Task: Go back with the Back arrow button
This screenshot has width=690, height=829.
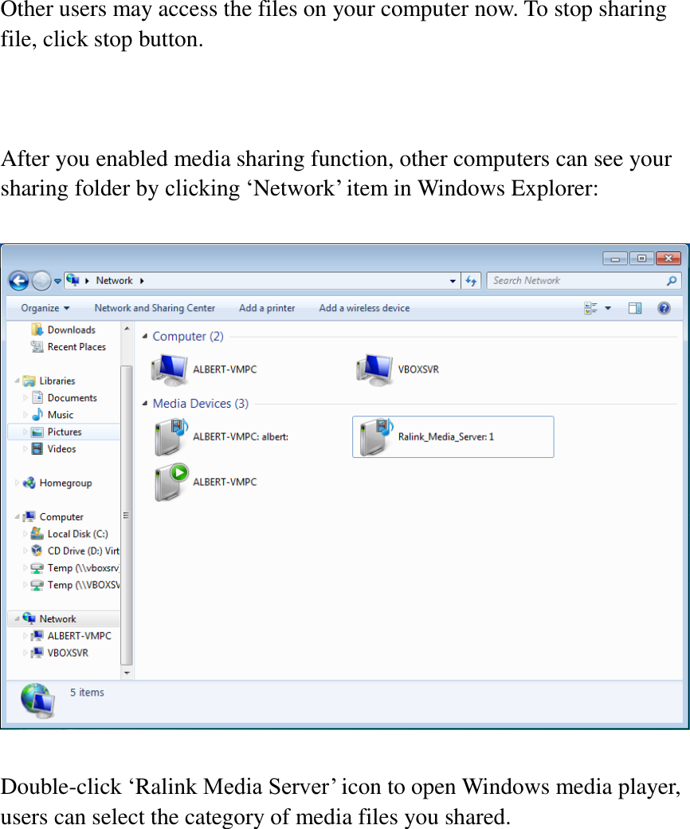Action: pyautogui.click(x=19, y=281)
